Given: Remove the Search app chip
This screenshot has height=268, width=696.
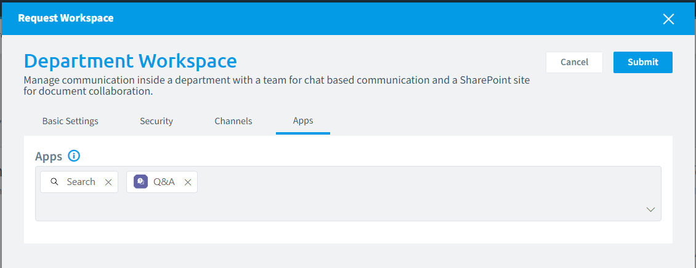Looking at the screenshot, I should (108, 182).
